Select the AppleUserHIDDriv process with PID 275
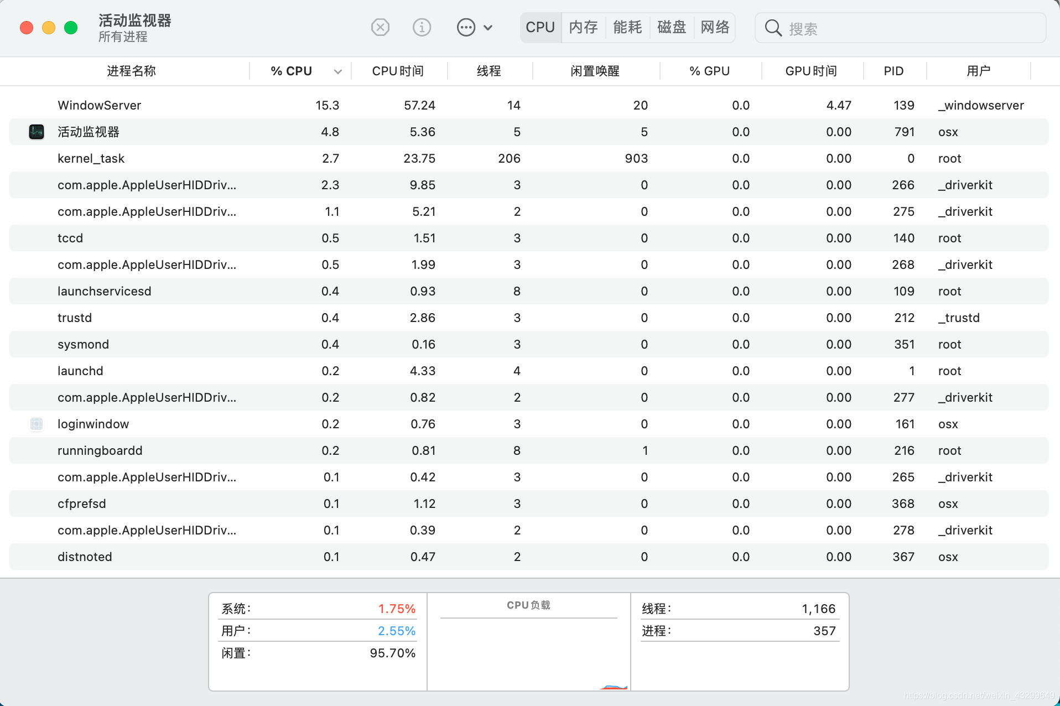 [x=529, y=211]
